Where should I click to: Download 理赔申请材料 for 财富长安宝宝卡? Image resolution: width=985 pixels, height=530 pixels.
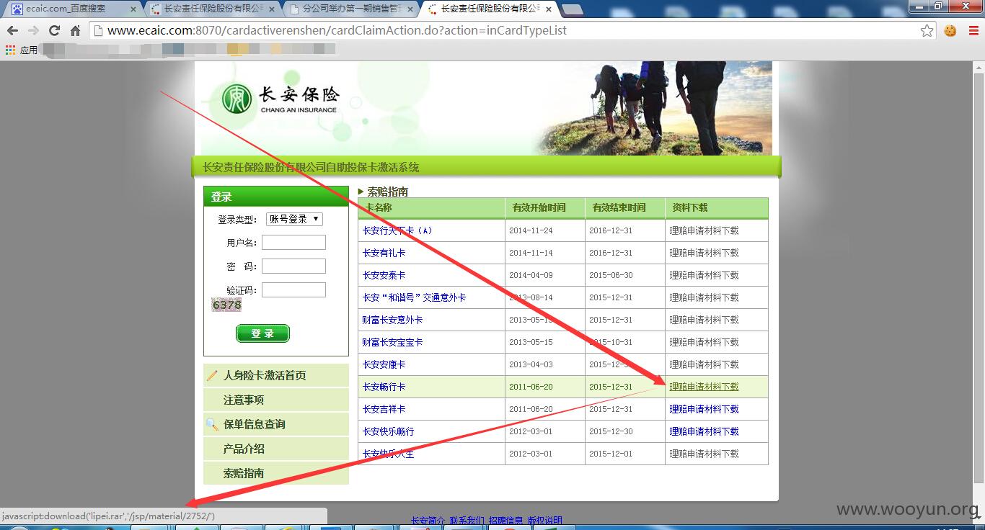pos(704,342)
